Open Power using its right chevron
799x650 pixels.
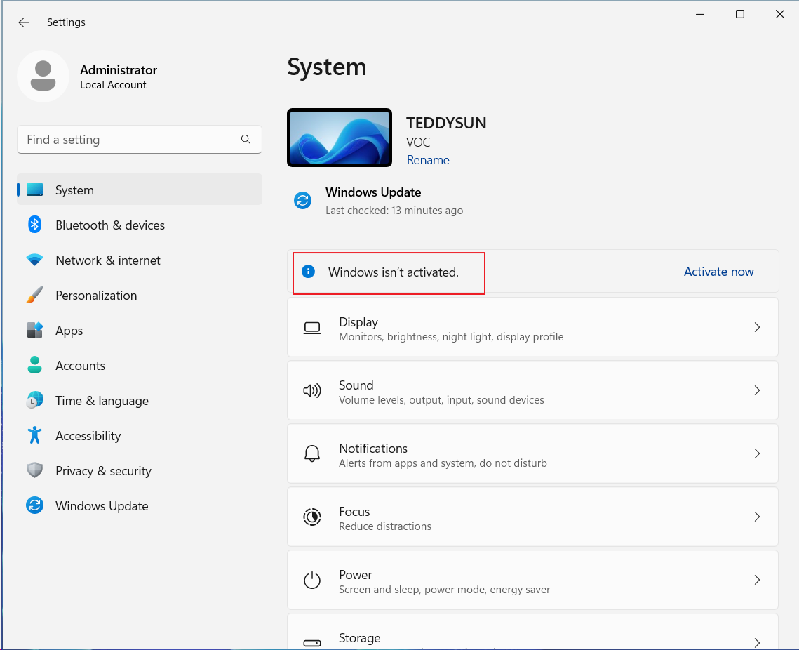[x=757, y=581]
